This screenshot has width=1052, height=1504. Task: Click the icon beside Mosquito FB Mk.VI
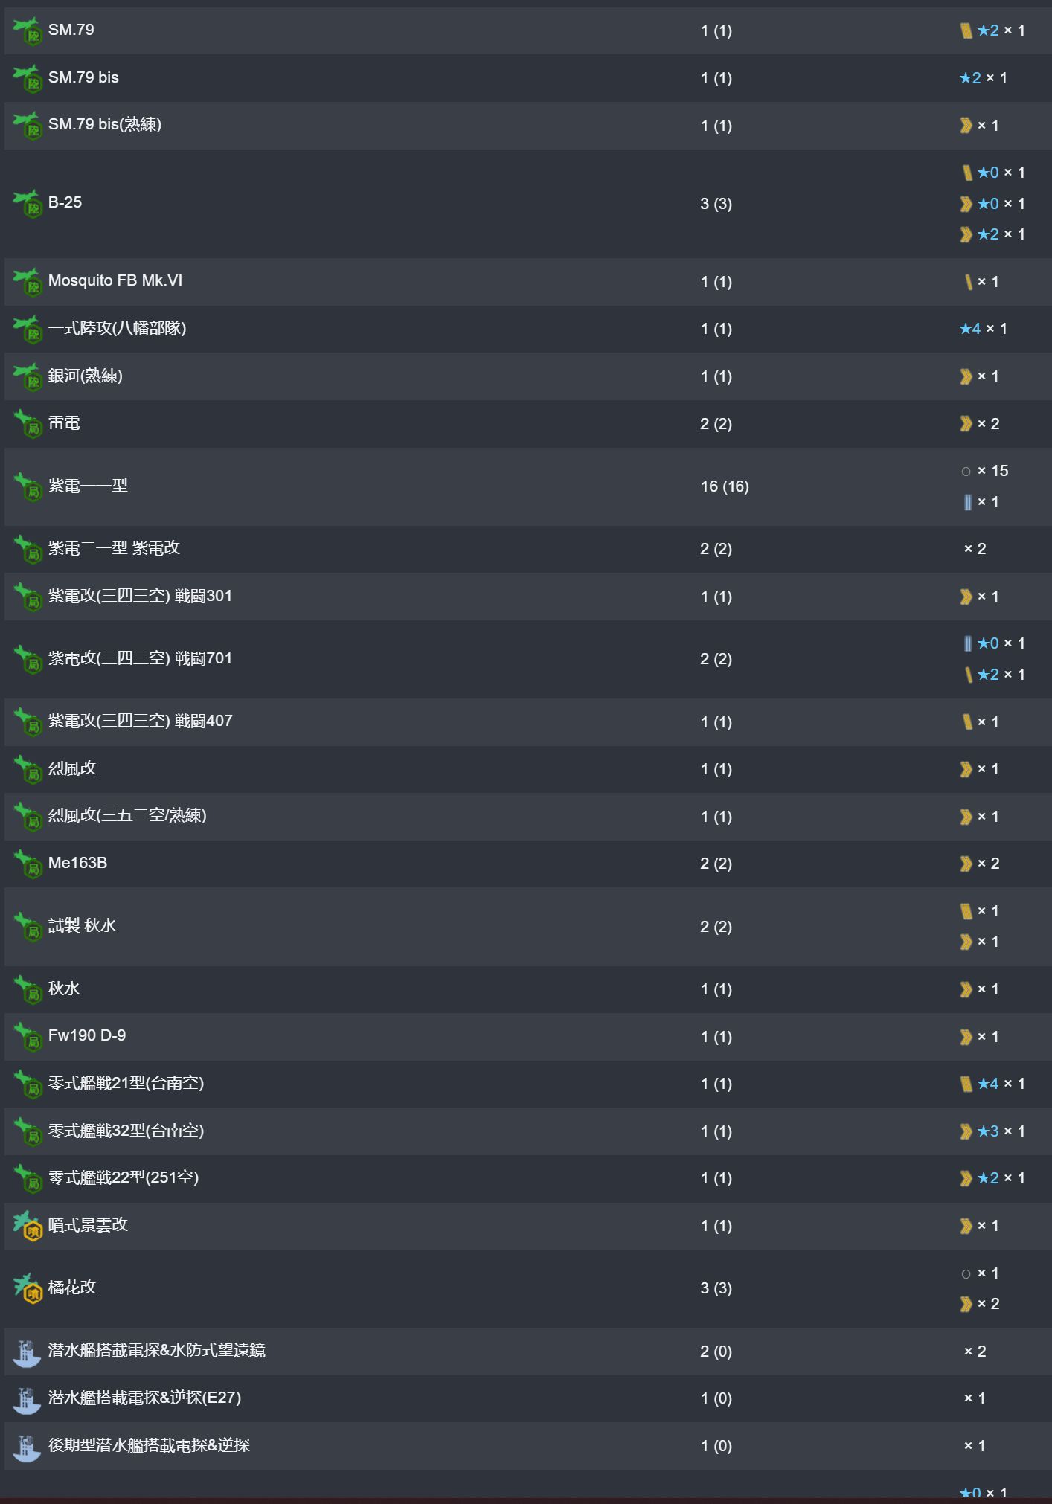28,282
